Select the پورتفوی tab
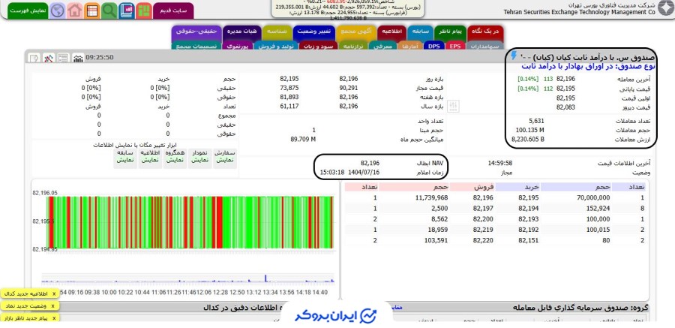Viewport: 675px width, 328px height. [x=237, y=46]
